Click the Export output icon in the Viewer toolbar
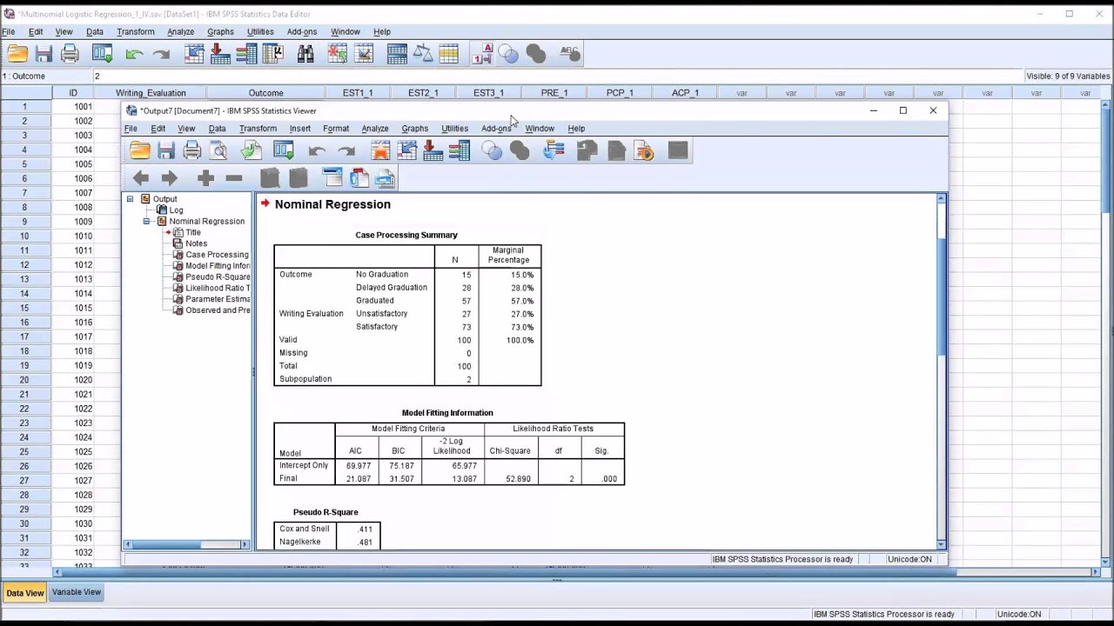1114x626 pixels. pyautogui.click(x=252, y=151)
